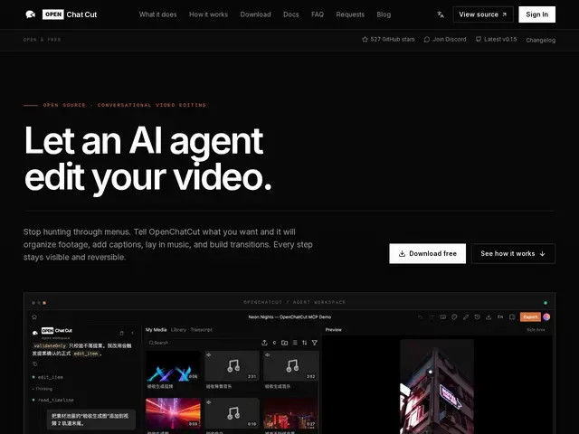Open the filter funnel icon in media toolbar
579x434 pixels.
pyautogui.click(x=315, y=343)
